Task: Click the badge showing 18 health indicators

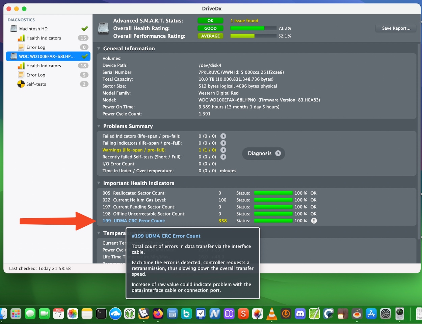Action: click(83, 66)
